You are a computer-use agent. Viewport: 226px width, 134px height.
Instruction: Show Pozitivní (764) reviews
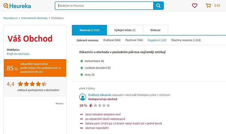pos(134,40)
